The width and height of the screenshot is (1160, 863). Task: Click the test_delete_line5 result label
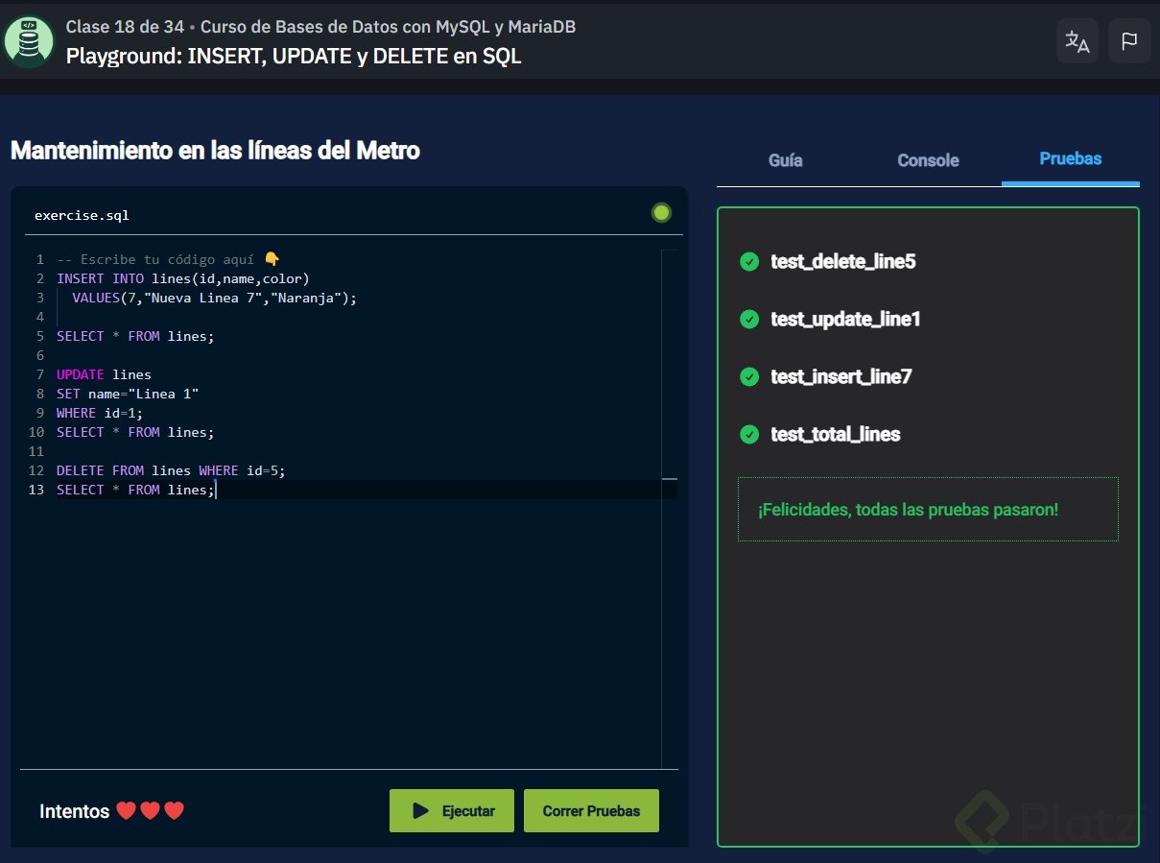843,261
